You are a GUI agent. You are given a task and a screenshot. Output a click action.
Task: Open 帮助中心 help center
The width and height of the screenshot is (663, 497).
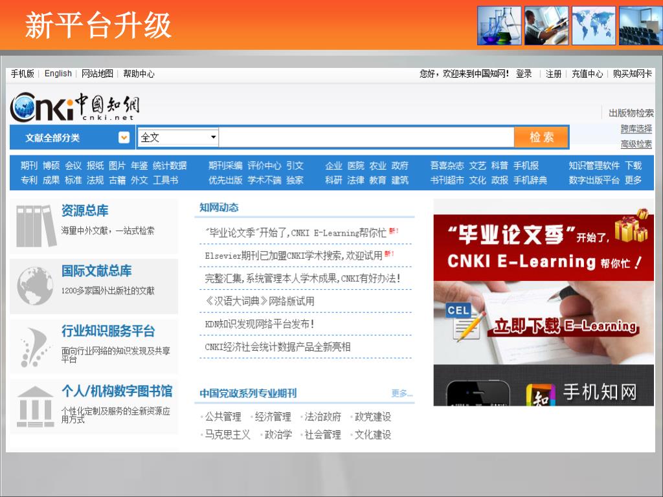coord(139,74)
